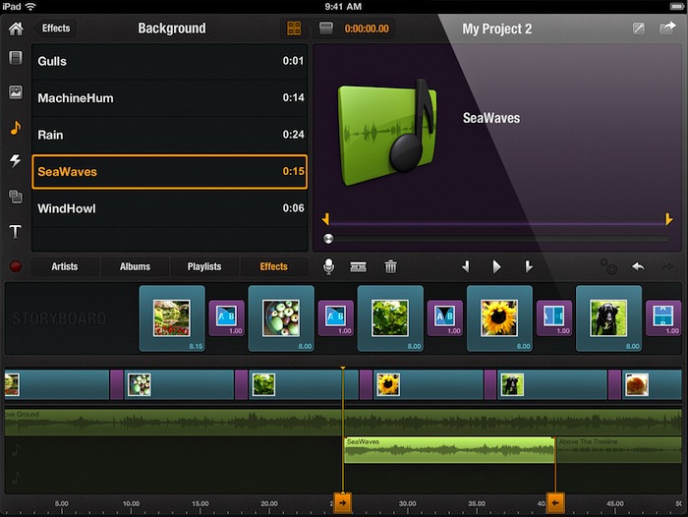Image resolution: width=688 pixels, height=517 pixels.
Task: Switch to timeline view icon
Action: click(326, 29)
